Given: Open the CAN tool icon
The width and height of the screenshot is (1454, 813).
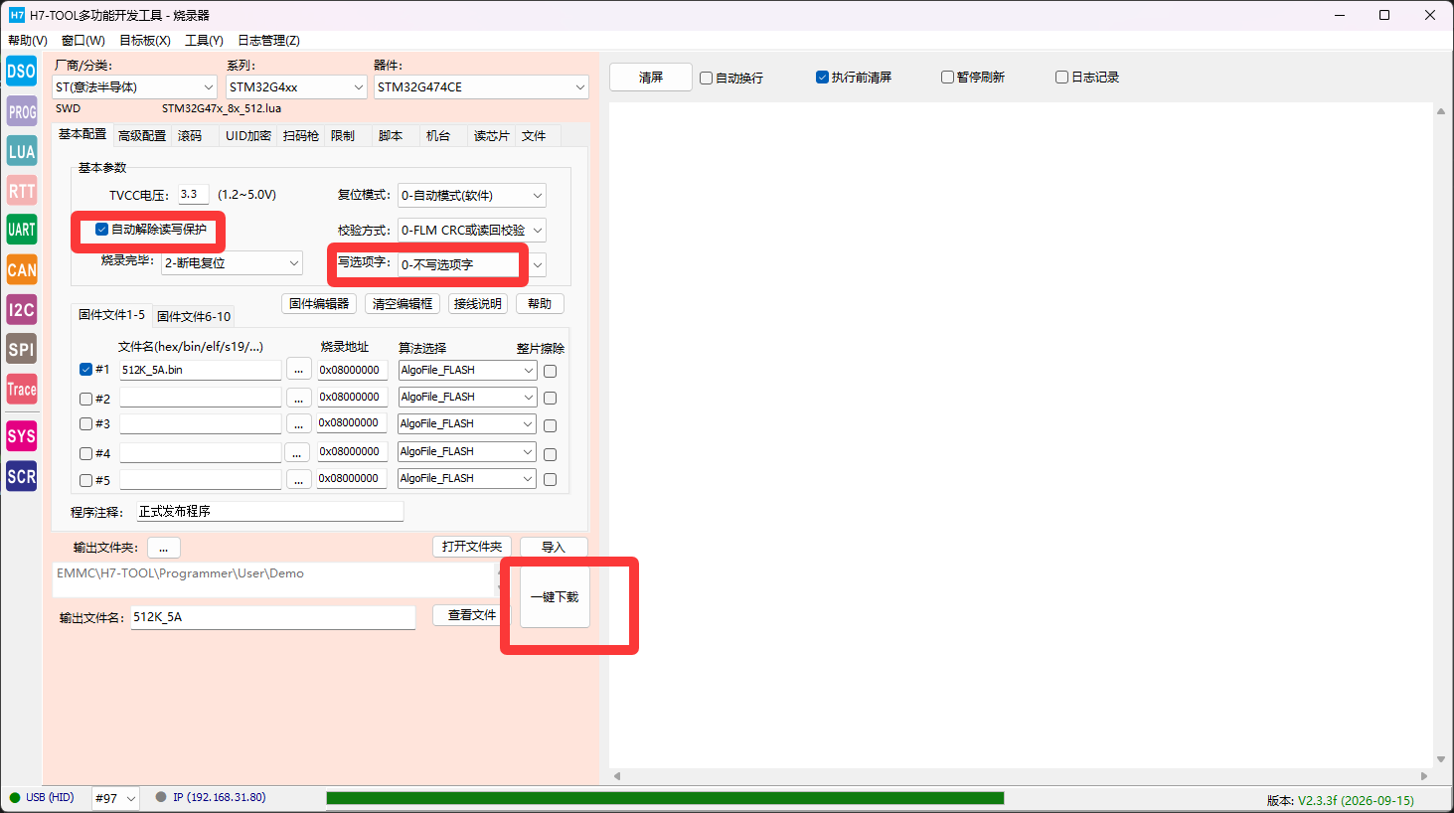Looking at the screenshot, I should (x=22, y=269).
